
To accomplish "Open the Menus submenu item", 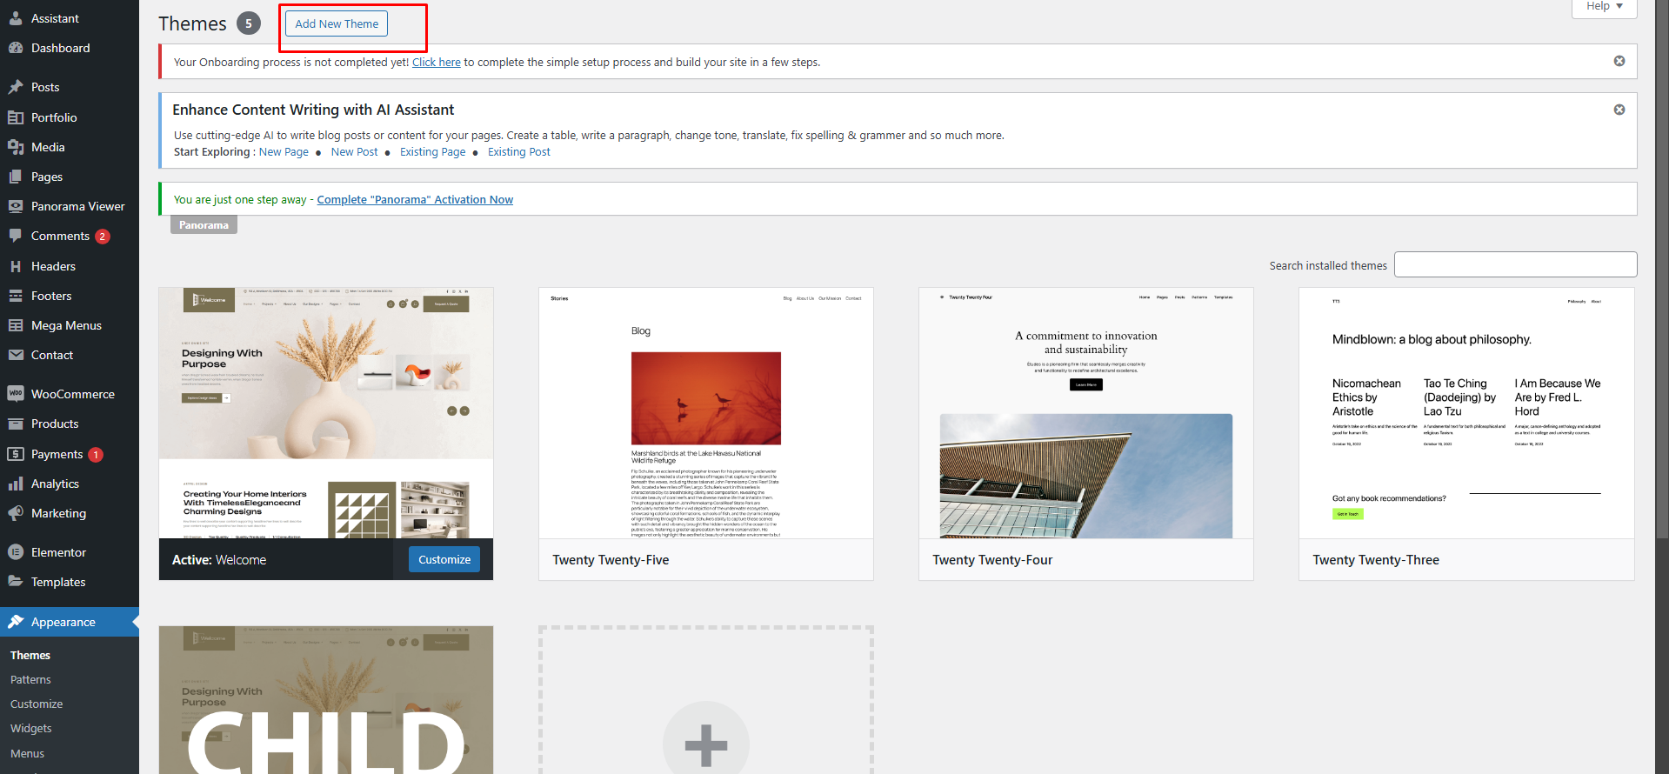I will (27, 753).
